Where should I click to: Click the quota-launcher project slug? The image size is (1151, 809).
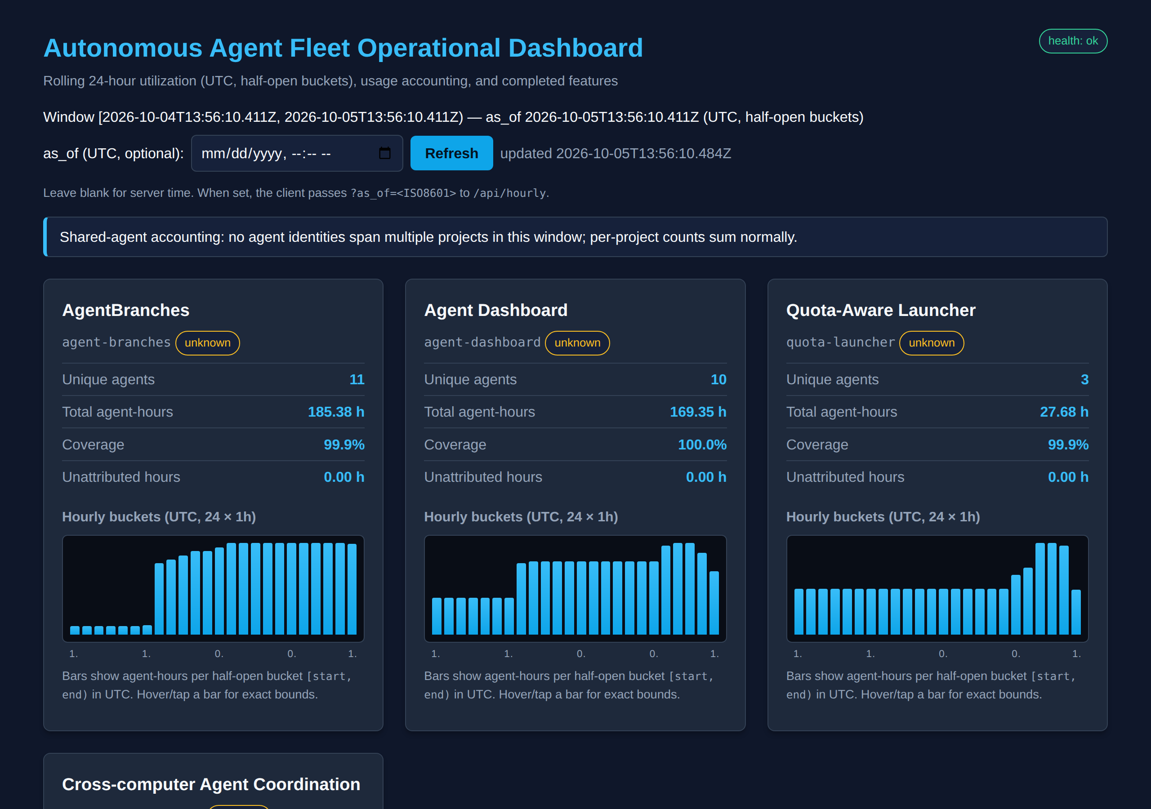840,342
